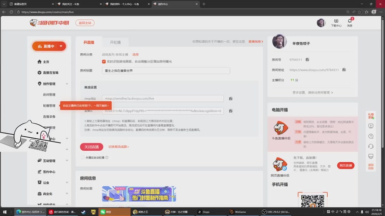
Task: Click the 创作管理 sidebar icon
Action: [x=39, y=84]
